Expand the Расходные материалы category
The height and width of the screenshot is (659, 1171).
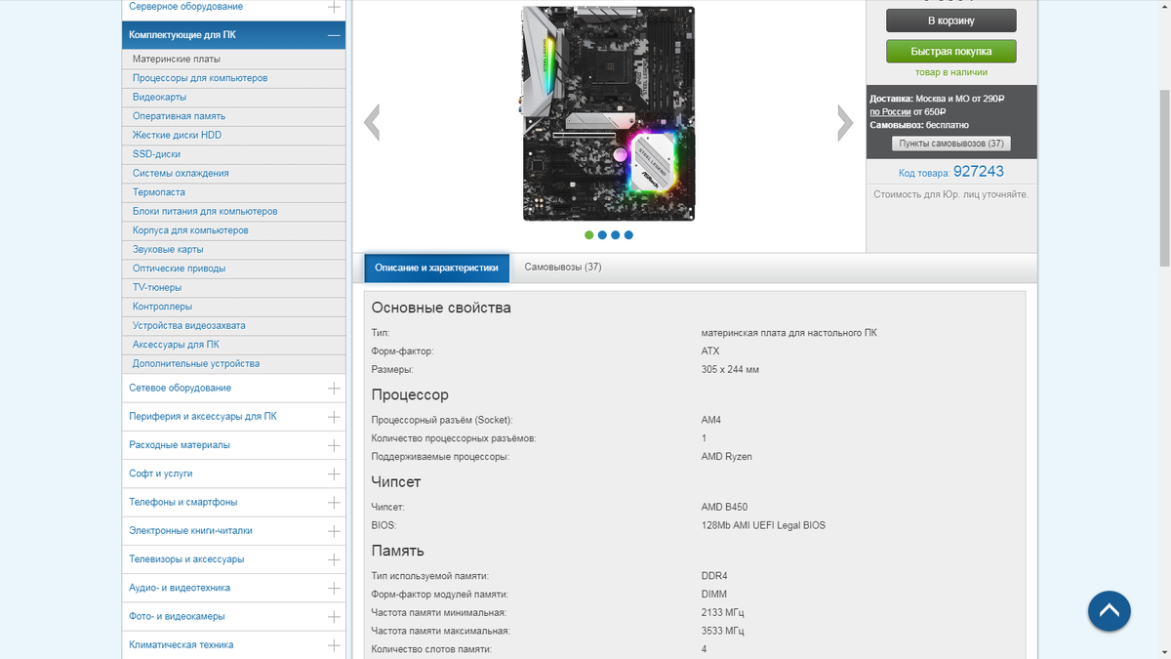pyautogui.click(x=334, y=445)
